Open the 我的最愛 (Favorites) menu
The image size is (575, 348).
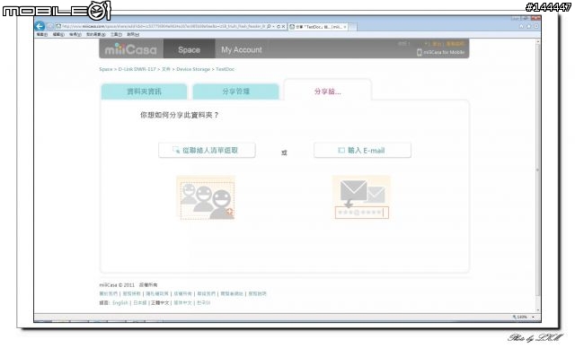pyautogui.click(x=96, y=34)
